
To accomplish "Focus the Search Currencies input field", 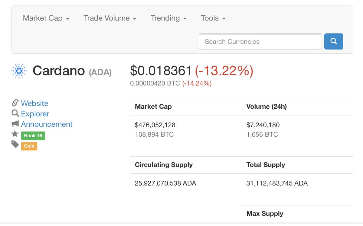I will (x=260, y=41).
